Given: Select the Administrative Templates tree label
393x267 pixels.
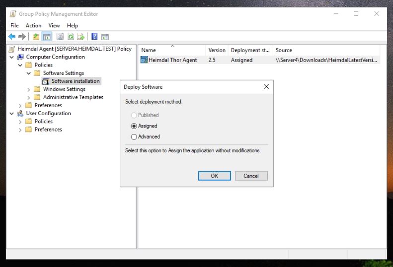Looking at the screenshot, I should click(x=73, y=97).
